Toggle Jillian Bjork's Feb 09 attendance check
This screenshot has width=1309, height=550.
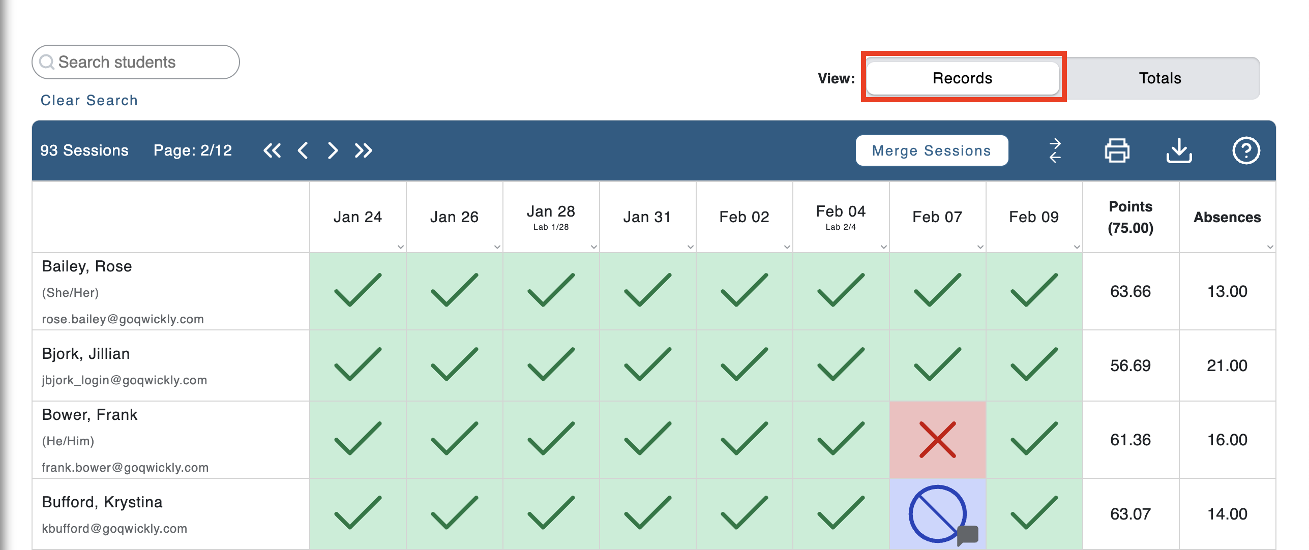[1034, 365]
